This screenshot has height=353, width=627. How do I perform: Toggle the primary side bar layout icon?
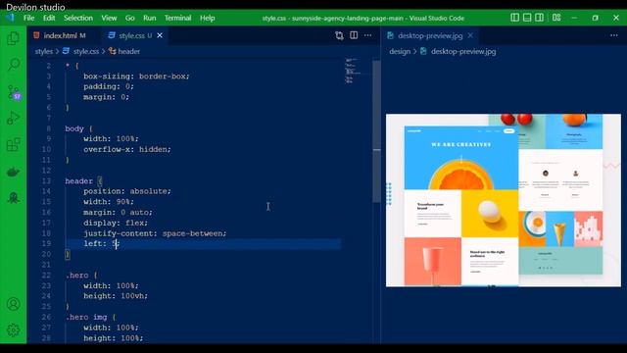(x=515, y=18)
